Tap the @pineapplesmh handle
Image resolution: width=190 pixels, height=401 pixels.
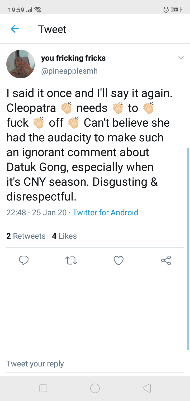pyautogui.click(x=69, y=71)
